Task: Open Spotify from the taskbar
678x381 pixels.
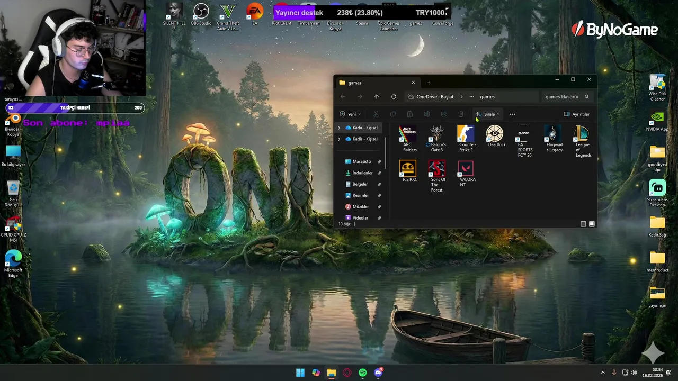Action: (362, 373)
